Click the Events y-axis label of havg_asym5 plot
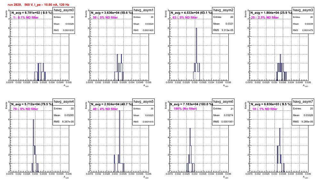 click(x=86, y=105)
